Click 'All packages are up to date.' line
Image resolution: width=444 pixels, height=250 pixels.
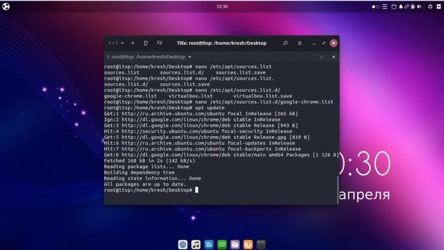(145, 184)
